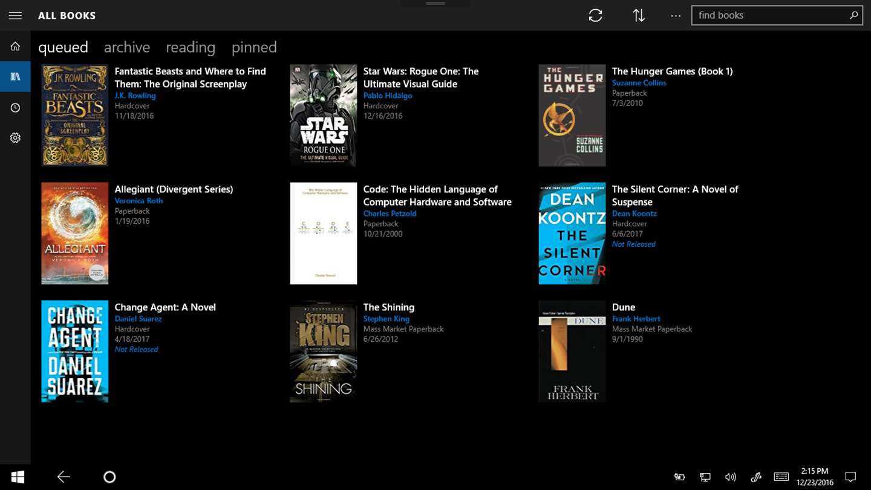This screenshot has width=871, height=490.
Task: Select title Allegiant (Divergent Series)
Action: (x=174, y=189)
